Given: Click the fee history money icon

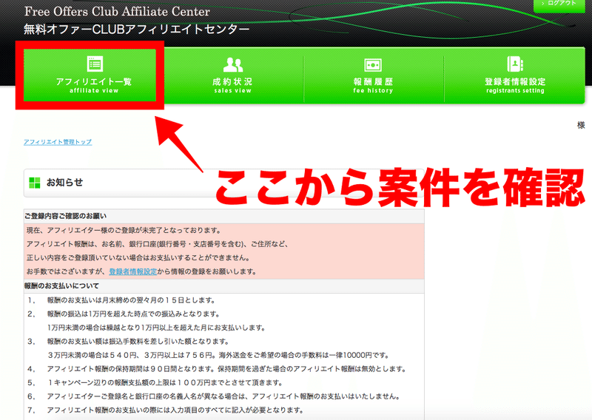Looking at the screenshot, I should [373, 65].
